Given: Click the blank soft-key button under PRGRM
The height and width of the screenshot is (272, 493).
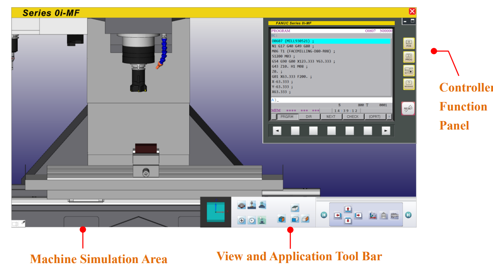Looking at the screenshot, I should [x=295, y=131].
